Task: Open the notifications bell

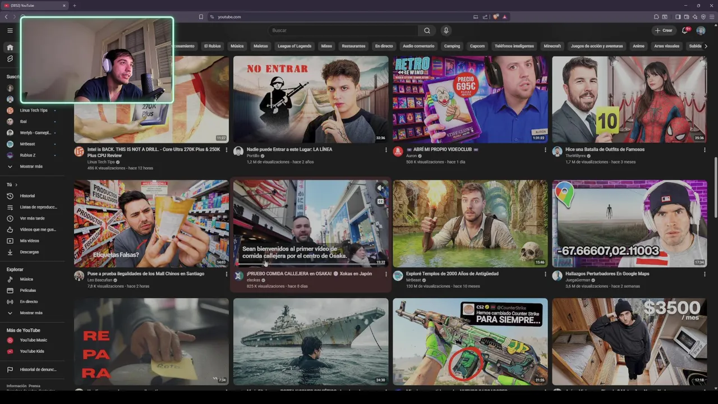Action: 685,30
